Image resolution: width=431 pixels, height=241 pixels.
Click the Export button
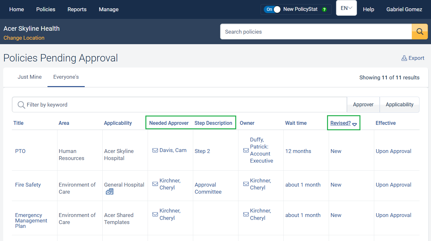413,58
